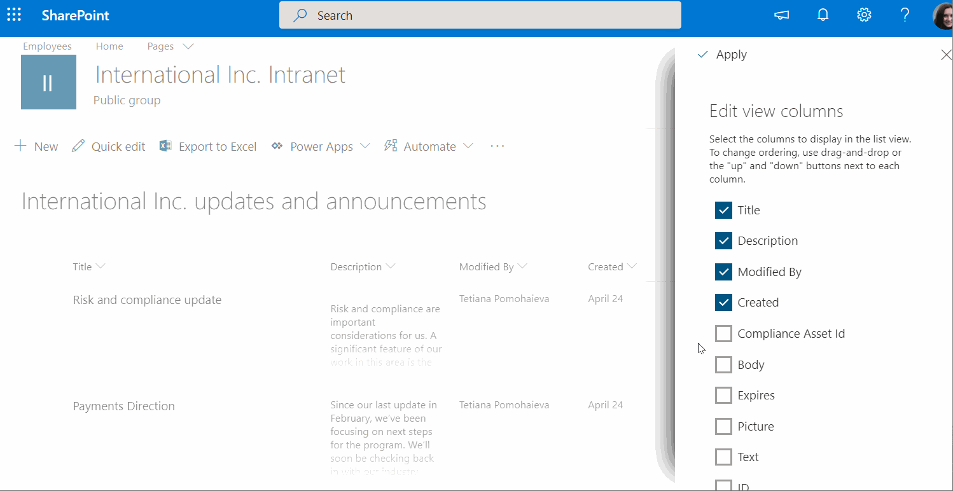Open the settings gear
Viewport: 953px width, 491px height.
click(x=864, y=14)
